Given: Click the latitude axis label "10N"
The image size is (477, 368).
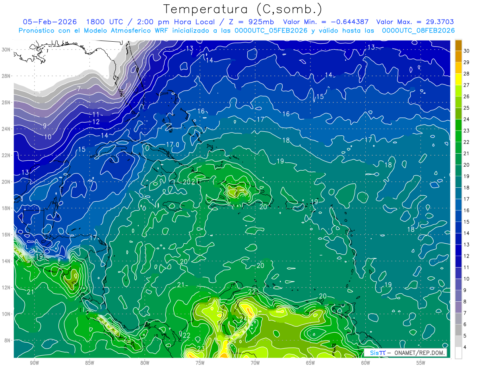Looking at the screenshot, I should click(x=7, y=314).
